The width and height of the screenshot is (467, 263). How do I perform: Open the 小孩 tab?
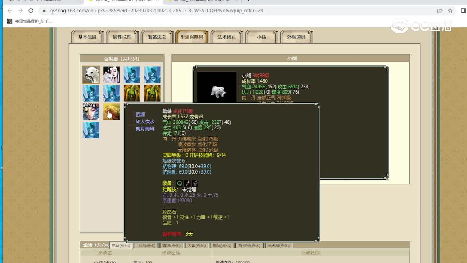pyautogui.click(x=261, y=37)
